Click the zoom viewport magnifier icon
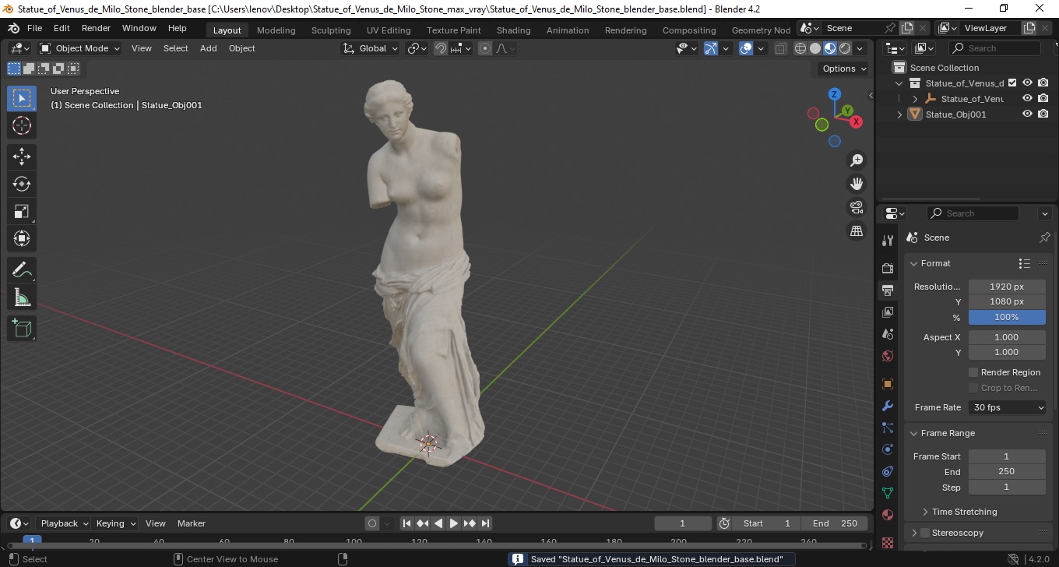The image size is (1059, 567). [x=857, y=160]
